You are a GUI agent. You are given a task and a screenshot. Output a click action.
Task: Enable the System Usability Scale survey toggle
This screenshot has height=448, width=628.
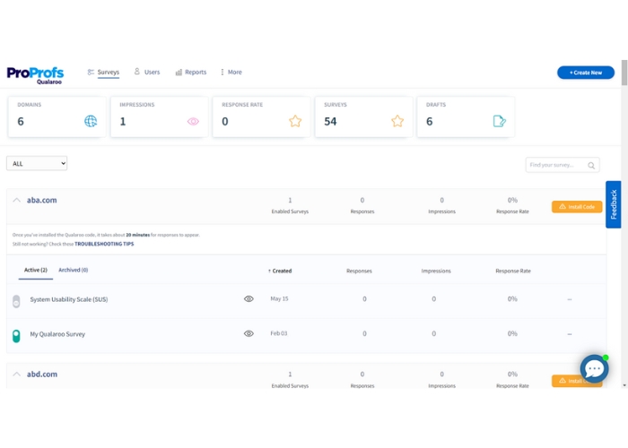16,301
